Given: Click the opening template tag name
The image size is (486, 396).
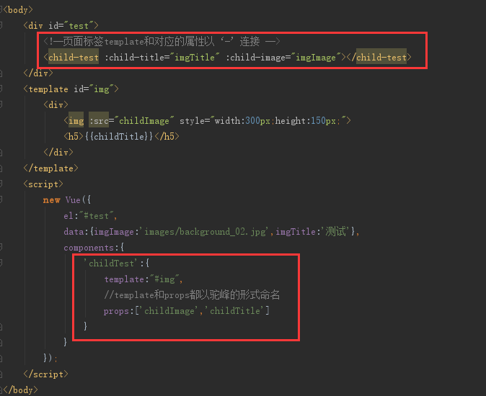Looking at the screenshot, I should (48, 89).
